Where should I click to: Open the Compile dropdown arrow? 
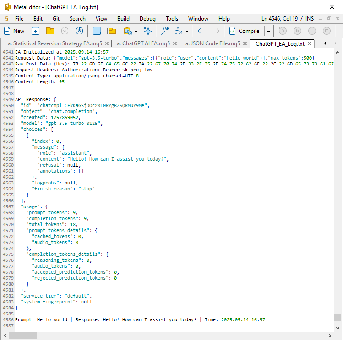coord(268,32)
